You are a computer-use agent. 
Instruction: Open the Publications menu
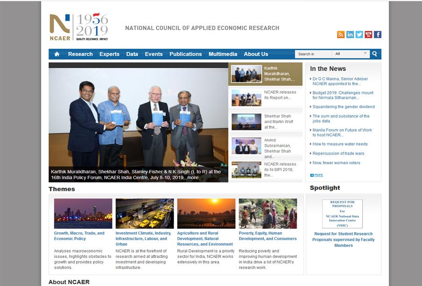(186, 54)
